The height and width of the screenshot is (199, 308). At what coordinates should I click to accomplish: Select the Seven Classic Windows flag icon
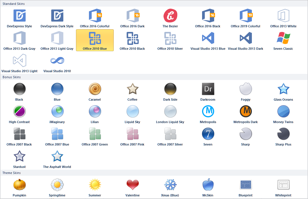[x=283, y=38]
